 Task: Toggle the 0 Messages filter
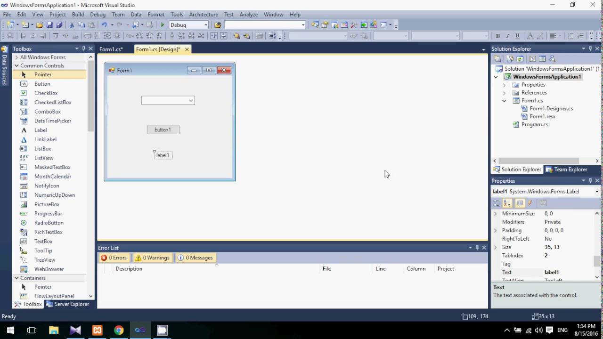[195, 258]
